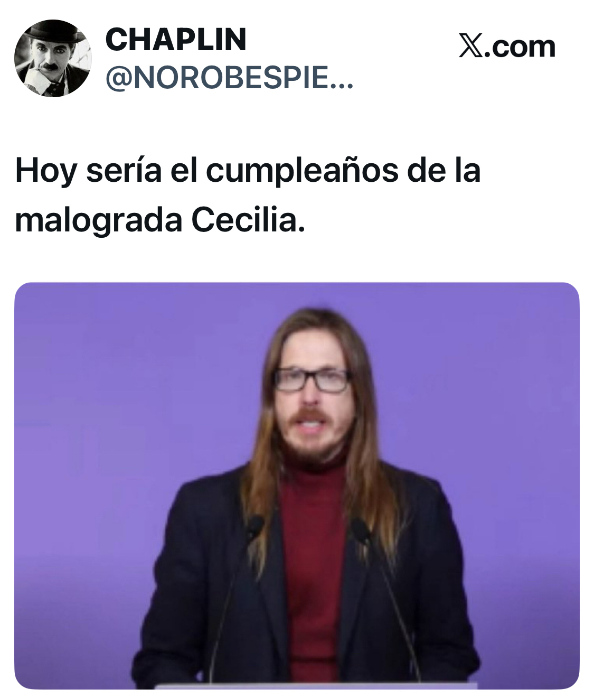Click the left microphone in the photo
The width and height of the screenshot is (594, 698).
pyautogui.click(x=255, y=525)
